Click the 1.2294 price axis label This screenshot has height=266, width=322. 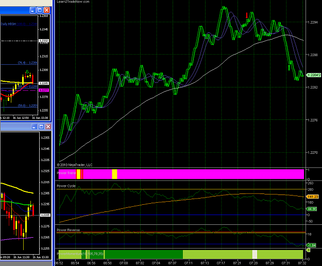(312, 22)
